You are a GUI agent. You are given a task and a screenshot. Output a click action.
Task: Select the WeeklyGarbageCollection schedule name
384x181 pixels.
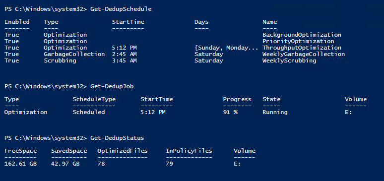304,54
